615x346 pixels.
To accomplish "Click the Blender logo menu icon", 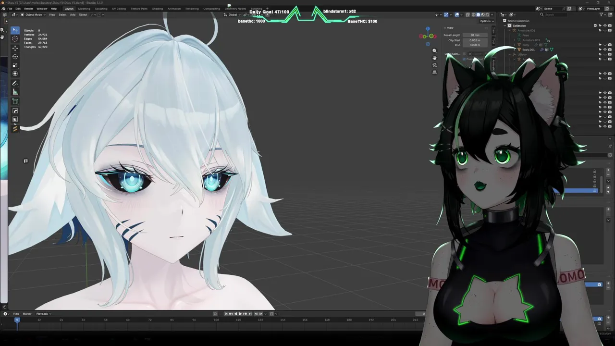I will click(3, 9).
